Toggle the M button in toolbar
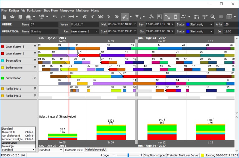 [159, 17]
